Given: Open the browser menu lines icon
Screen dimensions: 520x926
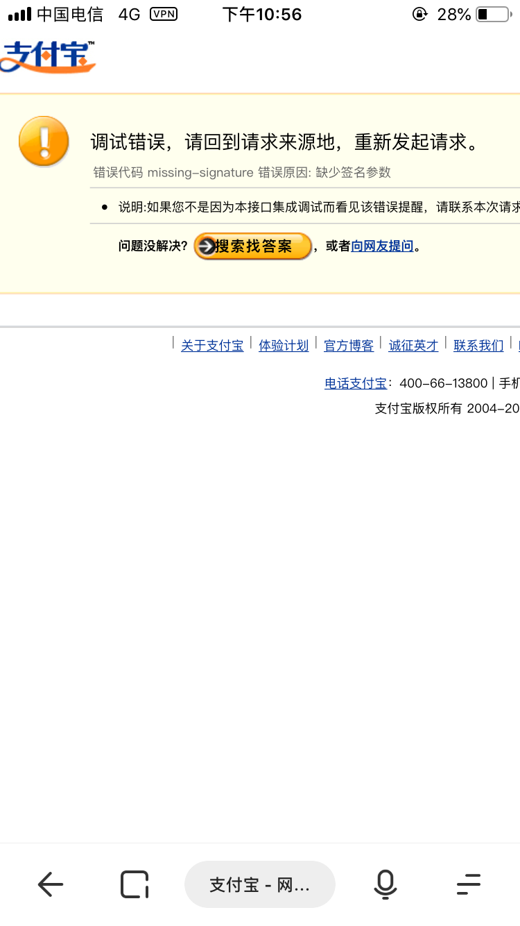Looking at the screenshot, I should click(x=469, y=884).
